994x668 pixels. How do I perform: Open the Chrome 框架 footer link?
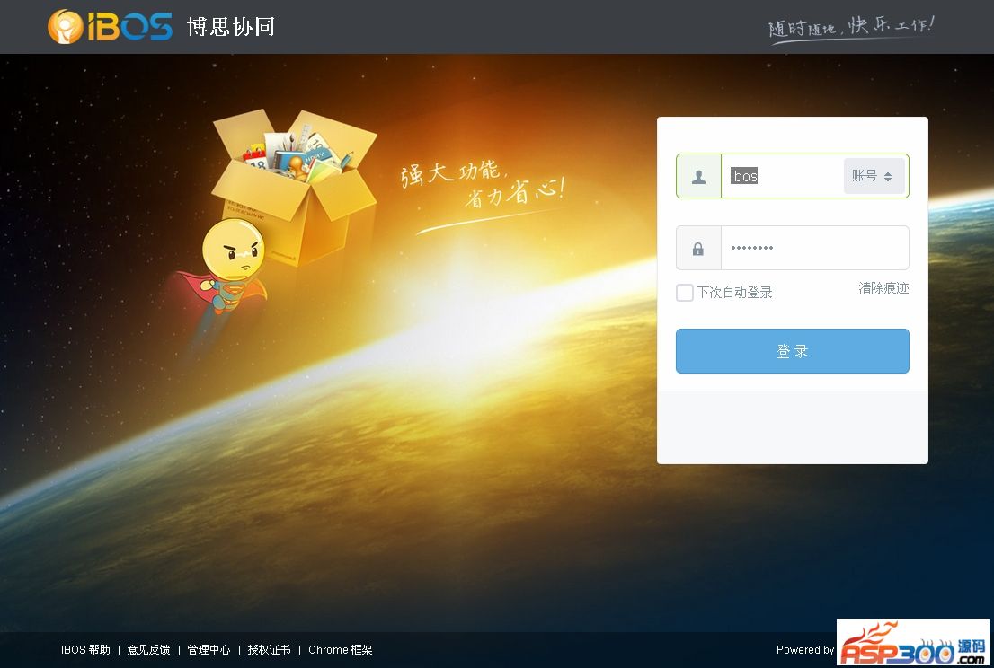coord(341,650)
